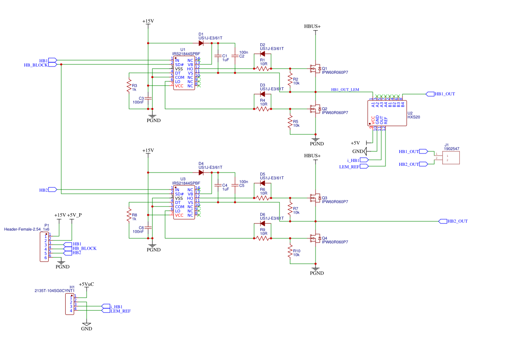
Task: Click the HB2_OUT net port on right
Action: click(443, 221)
